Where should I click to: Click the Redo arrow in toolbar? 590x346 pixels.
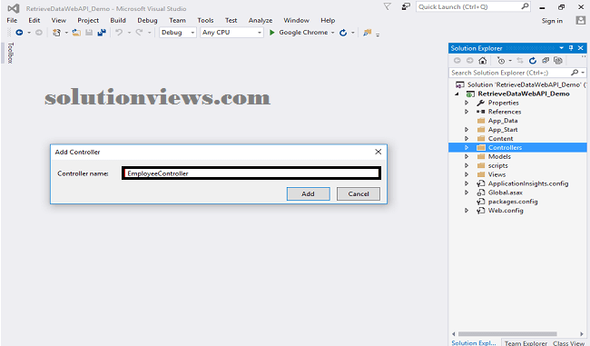tap(139, 33)
